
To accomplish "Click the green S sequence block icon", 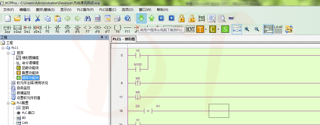I will (225, 29).
